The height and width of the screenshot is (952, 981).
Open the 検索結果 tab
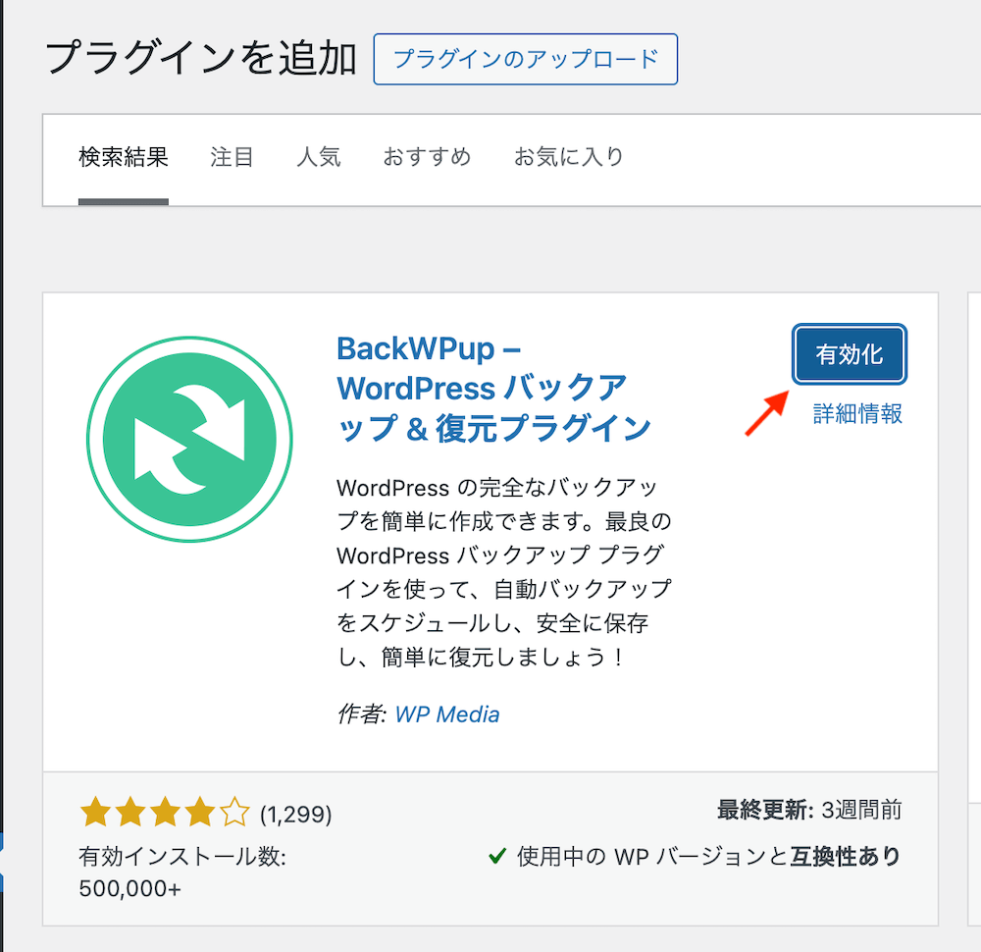124,157
